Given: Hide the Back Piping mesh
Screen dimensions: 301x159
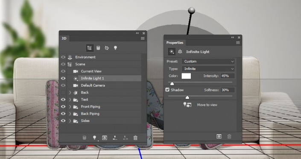Looking at the screenshot, I should 63,114.
